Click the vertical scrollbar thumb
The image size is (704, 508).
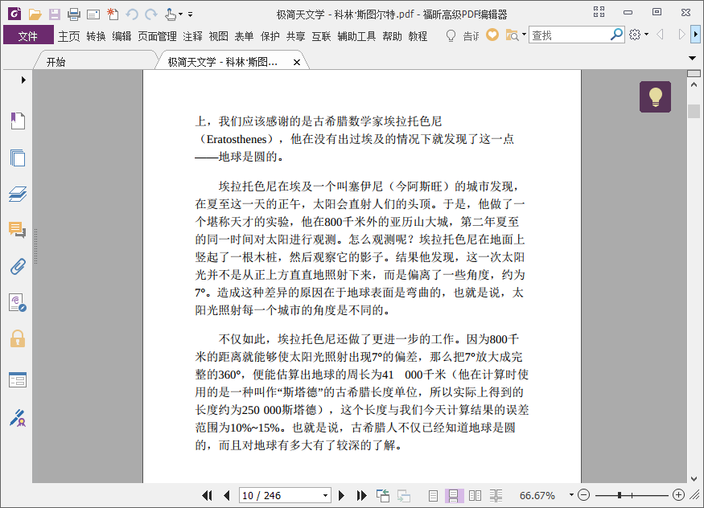click(694, 111)
